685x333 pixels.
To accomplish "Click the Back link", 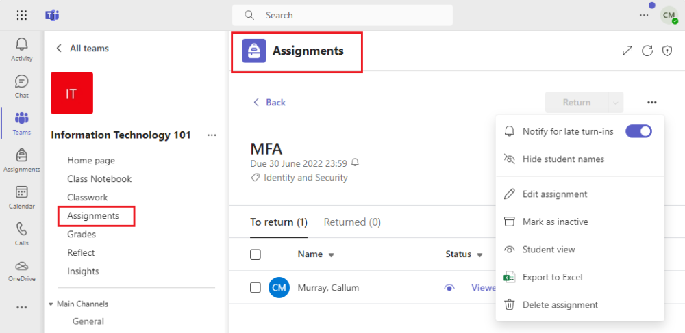I will [x=269, y=103].
